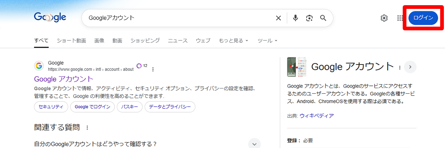Open the settings gear icon
This screenshot has height=148, width=445.
[x=384, y=18]
